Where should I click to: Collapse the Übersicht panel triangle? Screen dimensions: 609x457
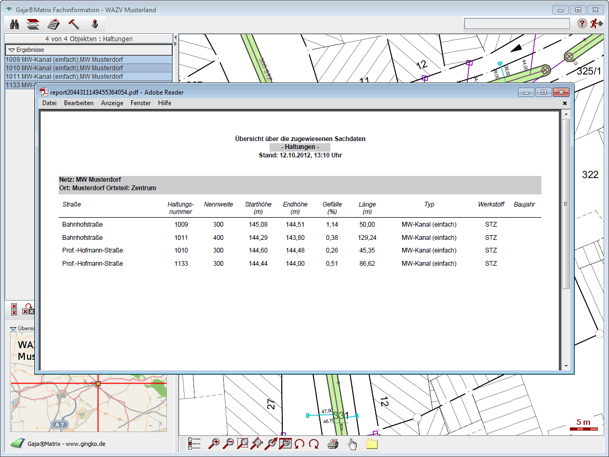[x=14, y=328]
